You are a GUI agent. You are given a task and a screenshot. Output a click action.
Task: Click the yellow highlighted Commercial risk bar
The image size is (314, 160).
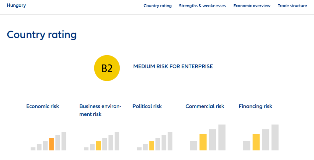[203, 142]
